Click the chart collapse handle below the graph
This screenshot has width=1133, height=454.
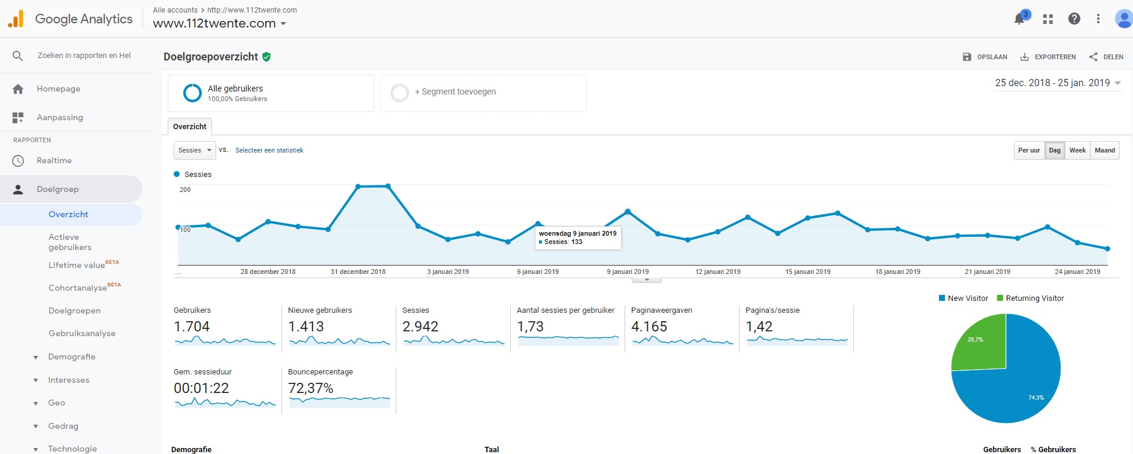(647, 280)
